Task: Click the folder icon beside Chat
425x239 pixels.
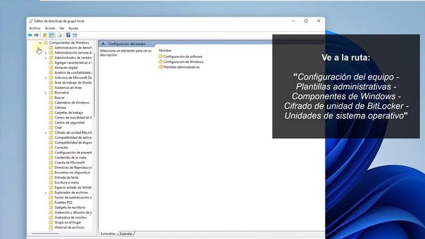Action: pyautogui.click(x=50, y=127)
